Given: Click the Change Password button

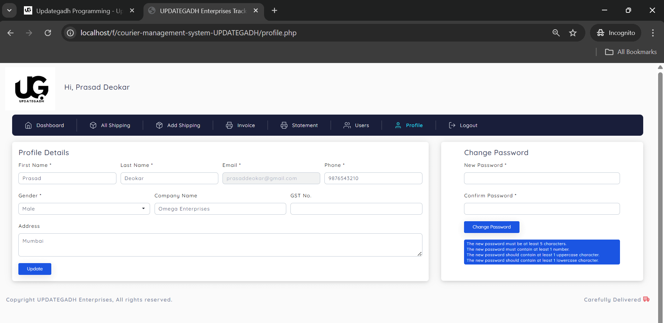Looking at the screenshot, I should [x=491, y=227].
